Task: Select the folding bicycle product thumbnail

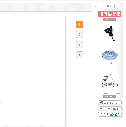Action: pyautogui.click(x=110, y=81)
